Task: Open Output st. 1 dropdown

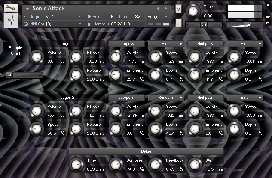Action: click(79, 17)
